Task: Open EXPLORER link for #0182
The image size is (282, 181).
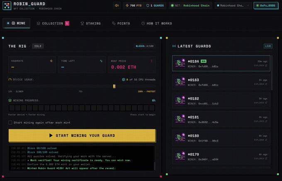Action: (260, 103)
